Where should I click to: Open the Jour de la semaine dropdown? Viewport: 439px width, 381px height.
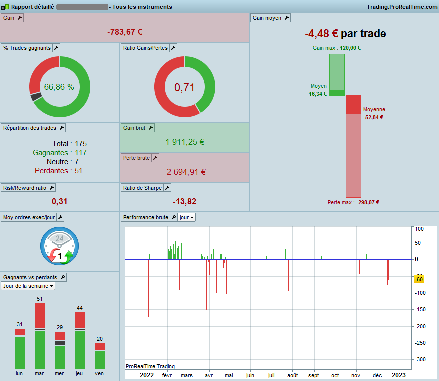(x=28, y=286)
